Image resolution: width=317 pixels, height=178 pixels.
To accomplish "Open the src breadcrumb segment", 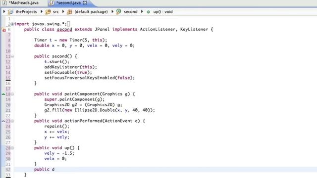I will pyautogui.click(x=56, y=12).
